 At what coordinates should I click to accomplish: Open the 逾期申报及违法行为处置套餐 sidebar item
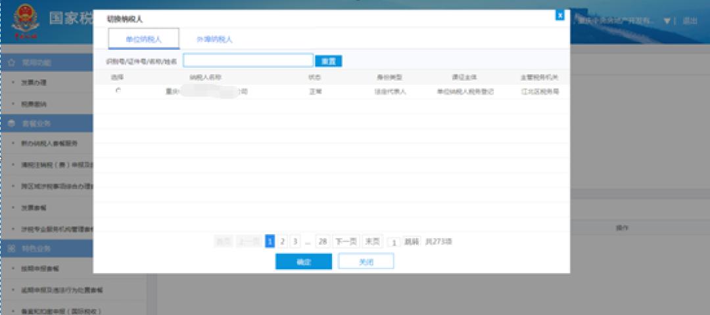(x=62, y=290)
